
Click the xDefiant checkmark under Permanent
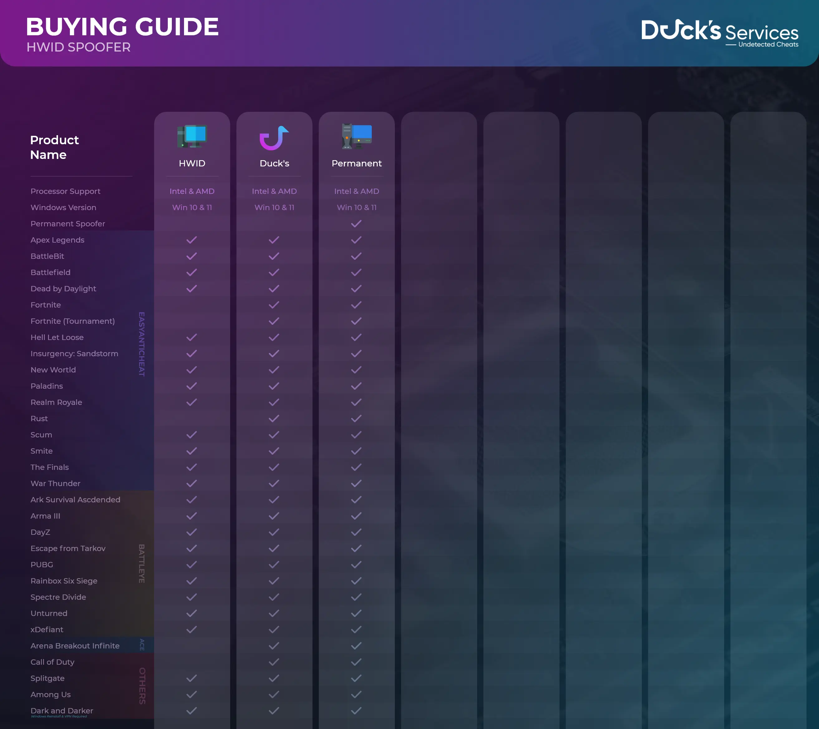pyautogui.click(x=356, y=629)
